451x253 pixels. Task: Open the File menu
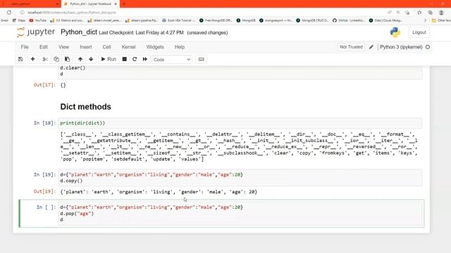(x=25, y=47)
